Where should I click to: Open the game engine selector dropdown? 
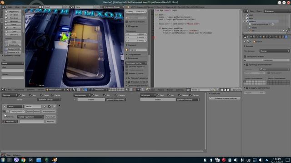pos(113,7)
